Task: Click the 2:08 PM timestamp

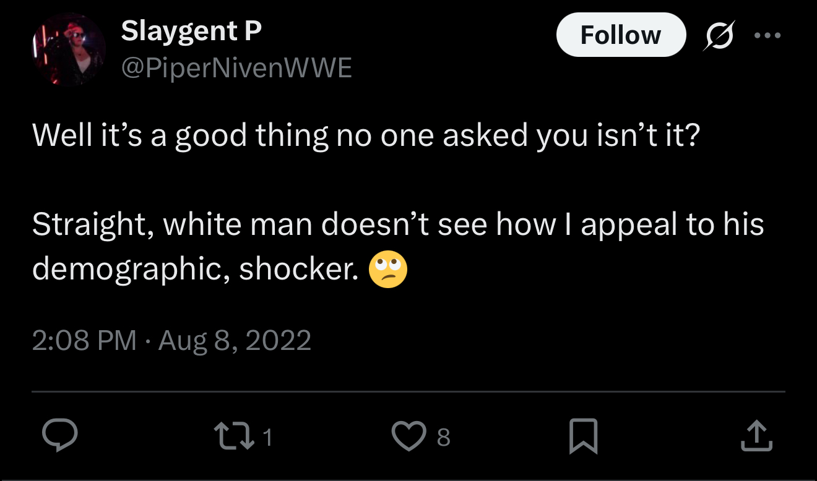Action: 84,340
